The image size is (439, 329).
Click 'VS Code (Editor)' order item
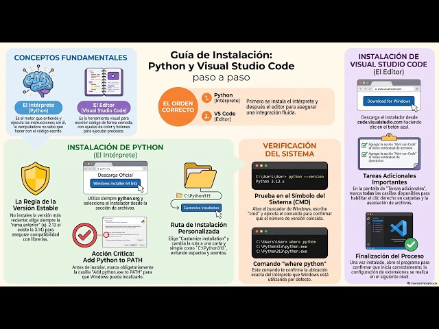(224, 116)
